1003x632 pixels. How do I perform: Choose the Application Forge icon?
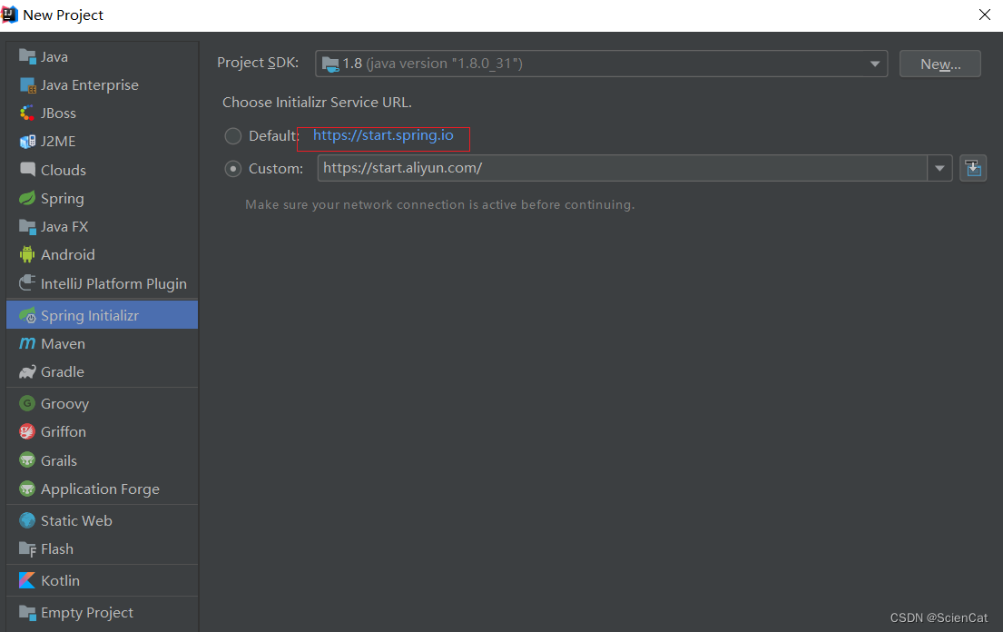(27, 489)
